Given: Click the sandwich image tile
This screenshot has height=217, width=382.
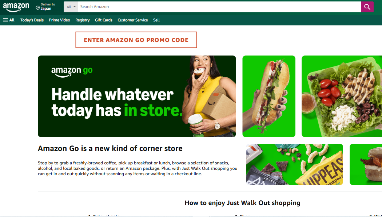Looking at the screenshot, I should coord(269,96).
